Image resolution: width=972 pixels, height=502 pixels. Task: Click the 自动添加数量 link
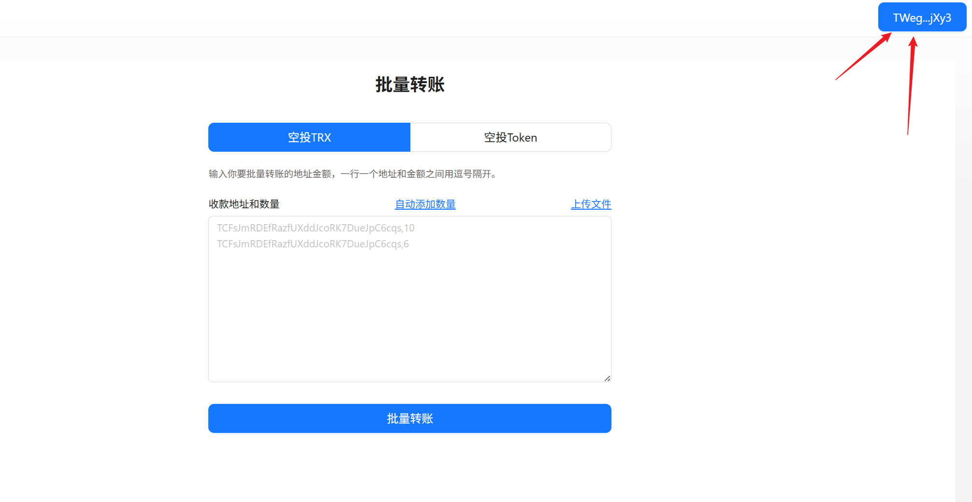pyautogui.click(x=425, y=204)
